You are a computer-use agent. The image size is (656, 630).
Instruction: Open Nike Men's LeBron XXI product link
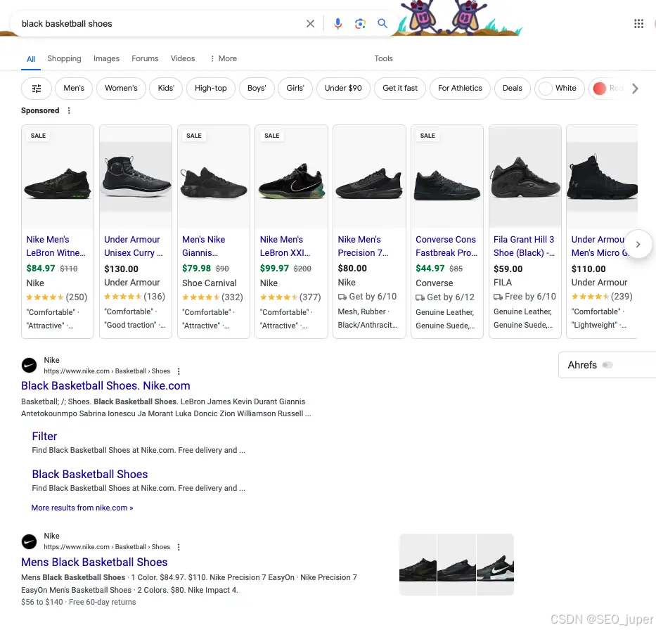(x=285, y=246)
